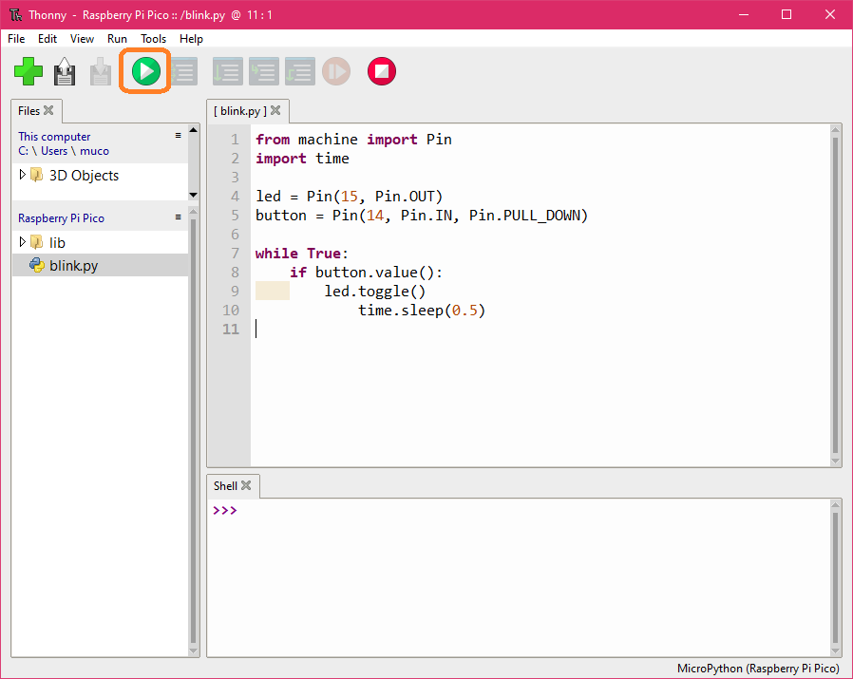Screen dimensions: 853x679
Task: Click the C: drive path segment
Action: [x=24, y=151]
